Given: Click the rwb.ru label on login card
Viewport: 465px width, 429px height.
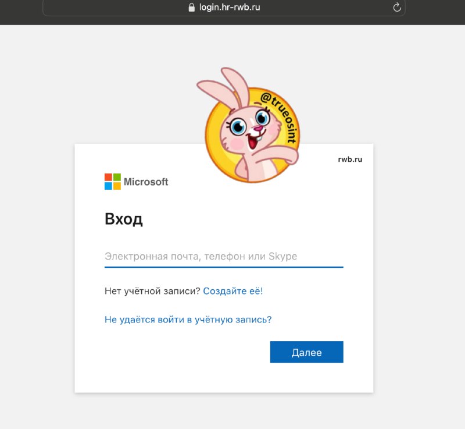Looking at the screenshot, I should [350, 159].
